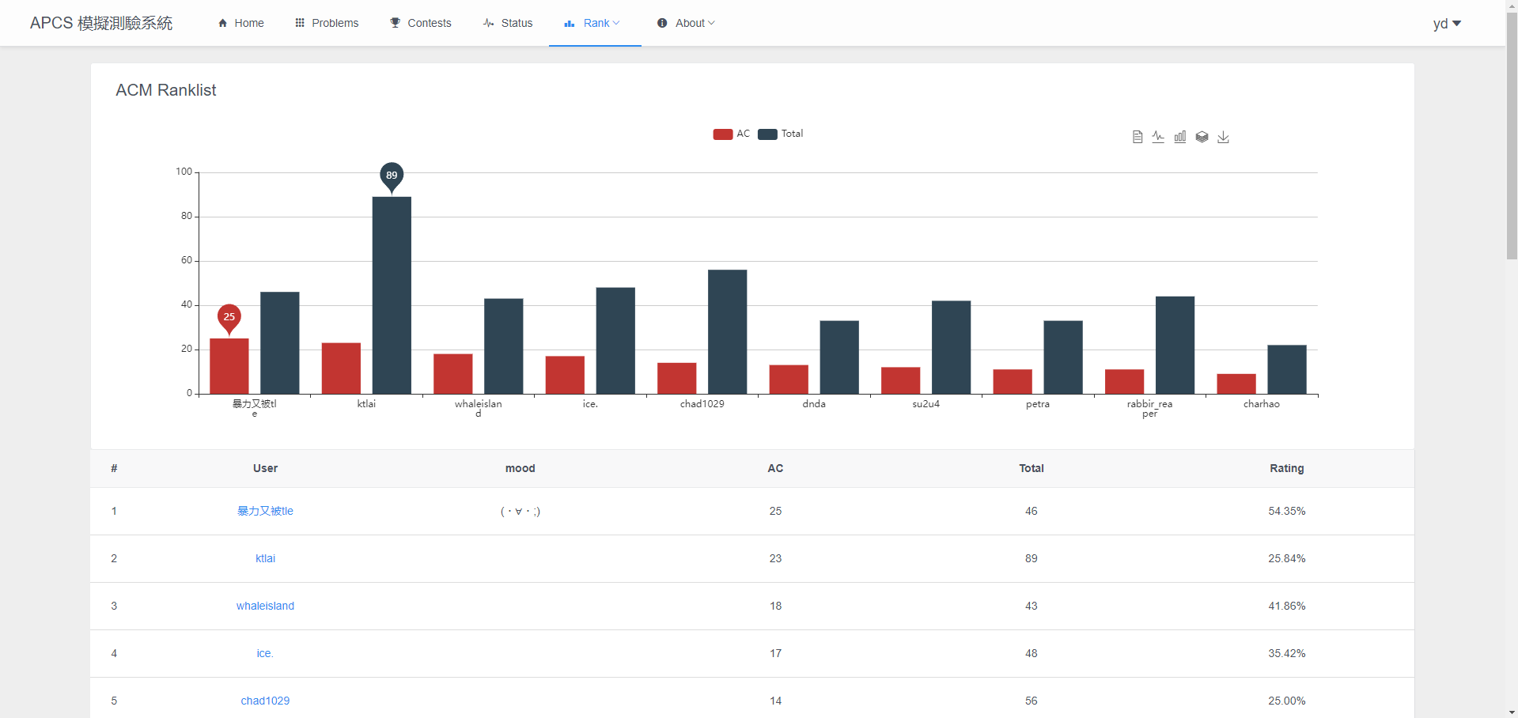The height and width of the screenshot is (718, 1518).
Task: Open the Status menu item
Action: 508,23
